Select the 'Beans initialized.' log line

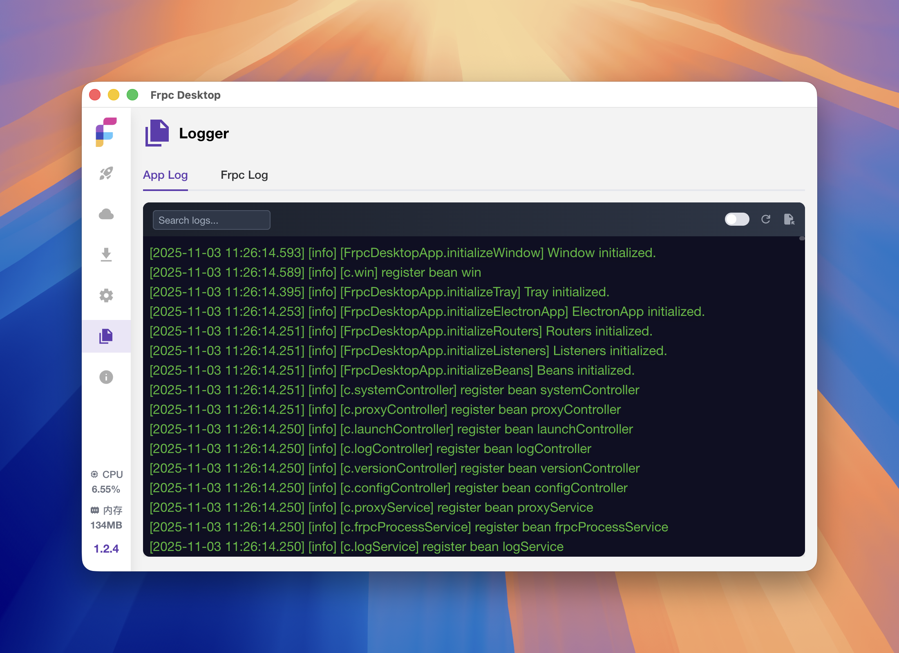click(392, 370)
